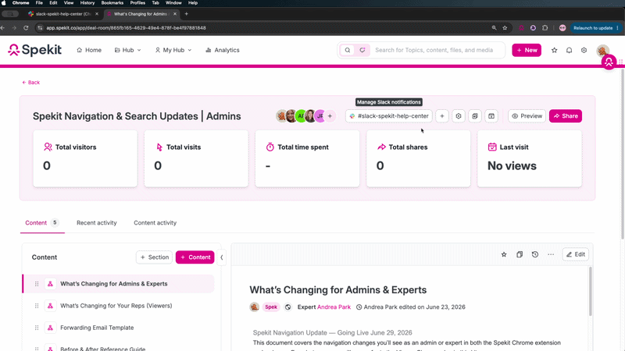
Task: Open the Chrome Bookmarks menu
Action: click(112, 3)
